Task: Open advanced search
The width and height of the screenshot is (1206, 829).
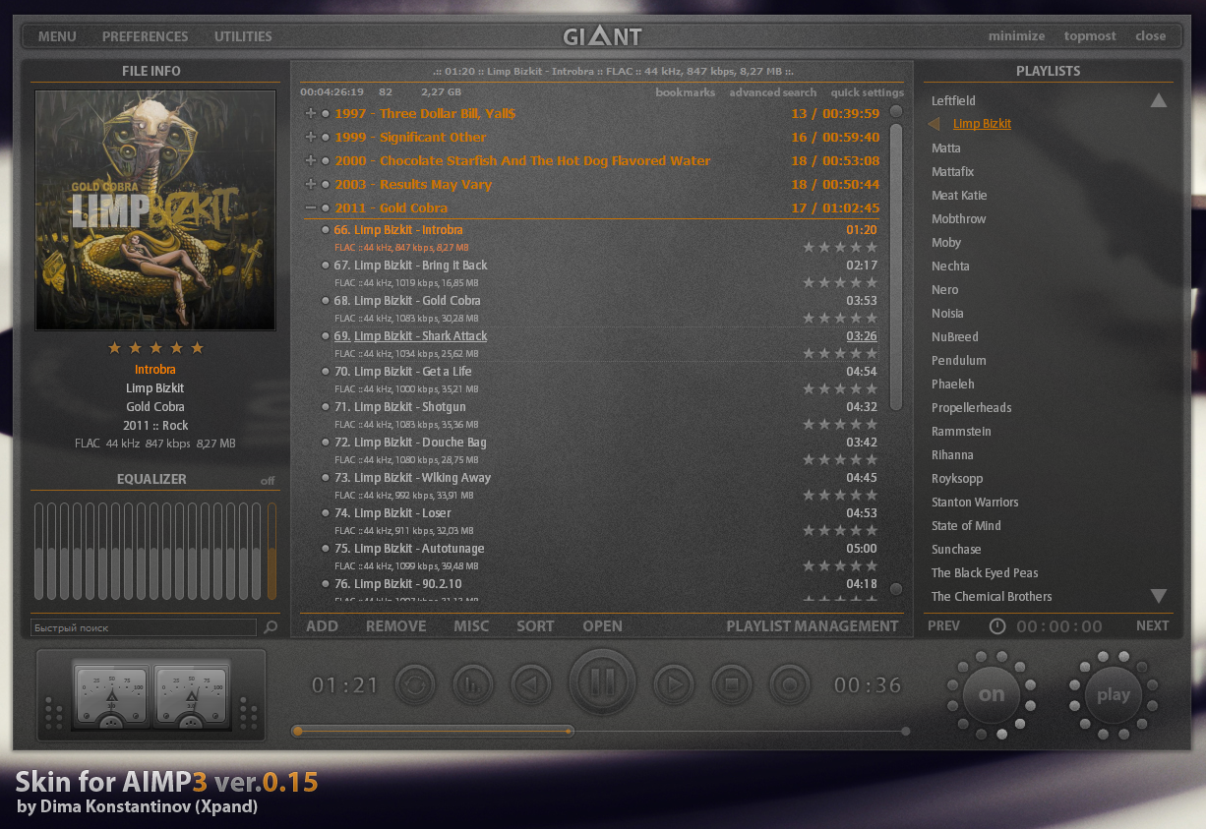Action: [x=773, y=92]
